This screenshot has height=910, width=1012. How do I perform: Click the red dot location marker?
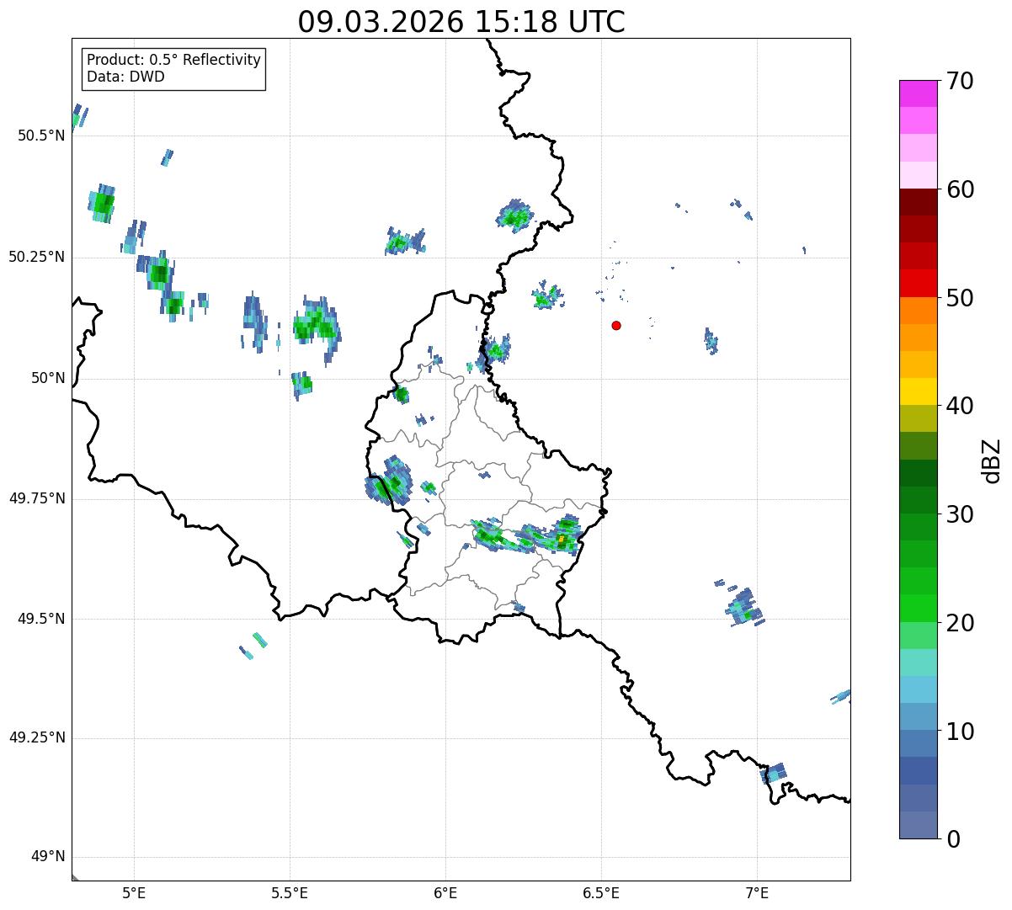click(x=616, y=326)
